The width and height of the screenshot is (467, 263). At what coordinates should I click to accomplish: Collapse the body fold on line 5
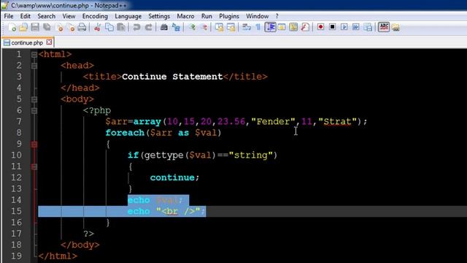click(x=34, y=99)
